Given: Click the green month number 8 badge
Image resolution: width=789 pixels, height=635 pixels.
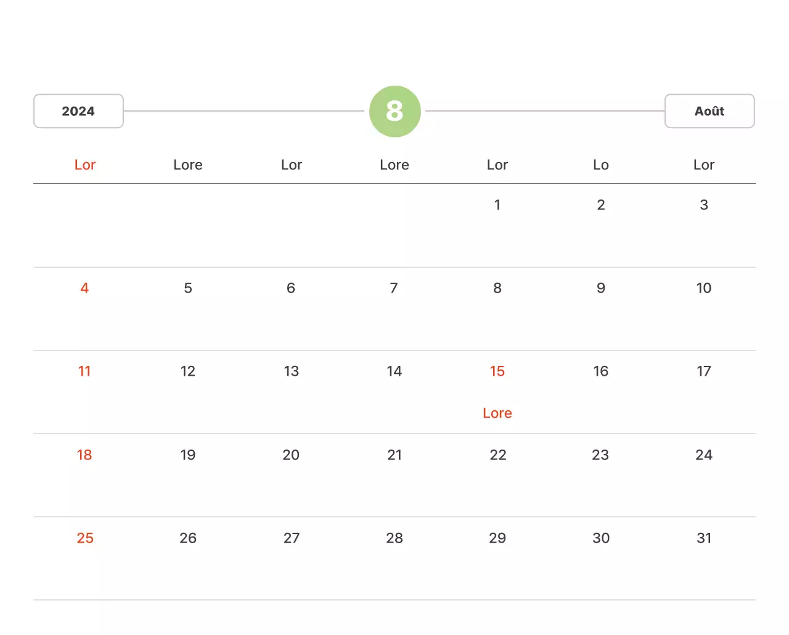Looking at the screenshot, I should tap(394, 111).
